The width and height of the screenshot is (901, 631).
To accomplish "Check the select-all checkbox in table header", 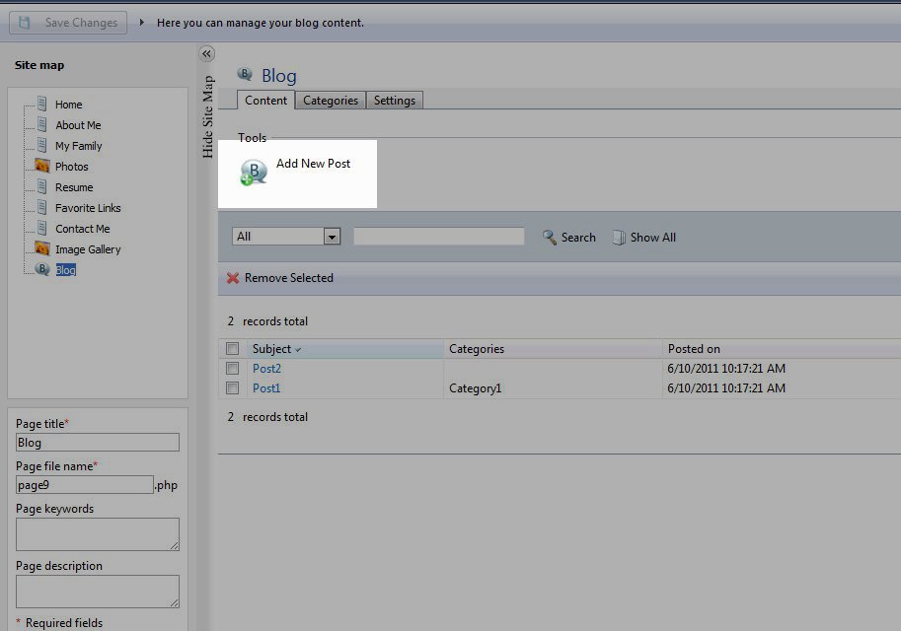I will tap(232, 349).
